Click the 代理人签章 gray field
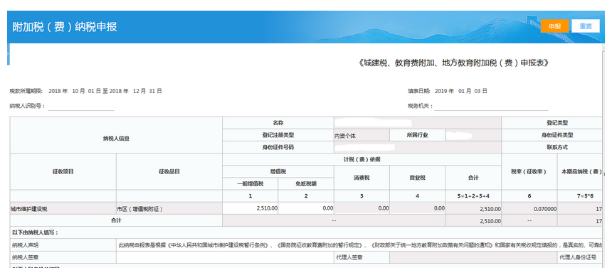The image size is (612, 280). (473, 257)
